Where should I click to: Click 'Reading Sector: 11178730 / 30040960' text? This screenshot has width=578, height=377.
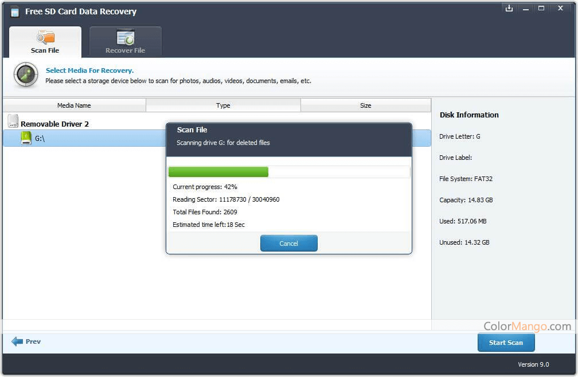pos(226,199)
